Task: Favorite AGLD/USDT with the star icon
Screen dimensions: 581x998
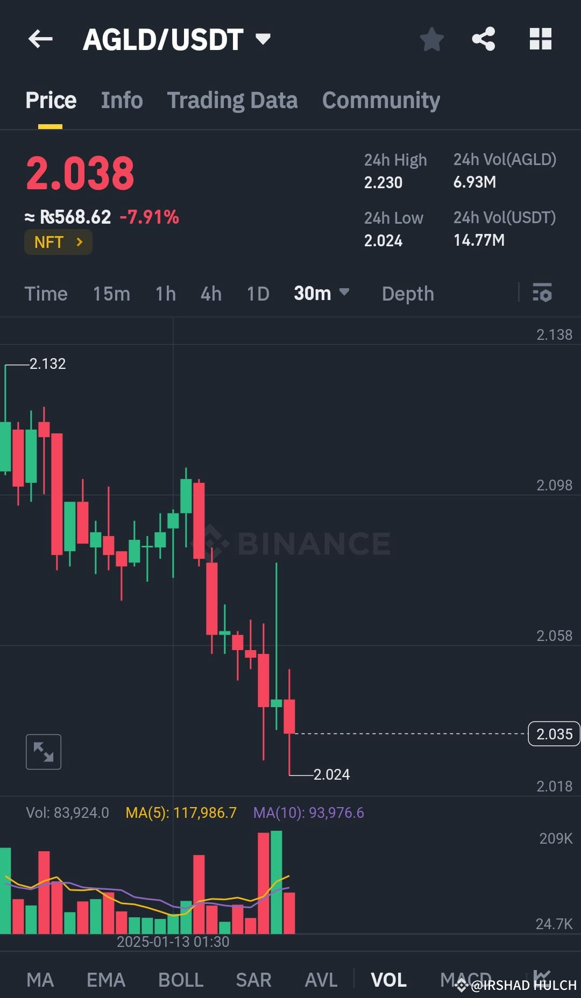Action: tap(432, 38)
